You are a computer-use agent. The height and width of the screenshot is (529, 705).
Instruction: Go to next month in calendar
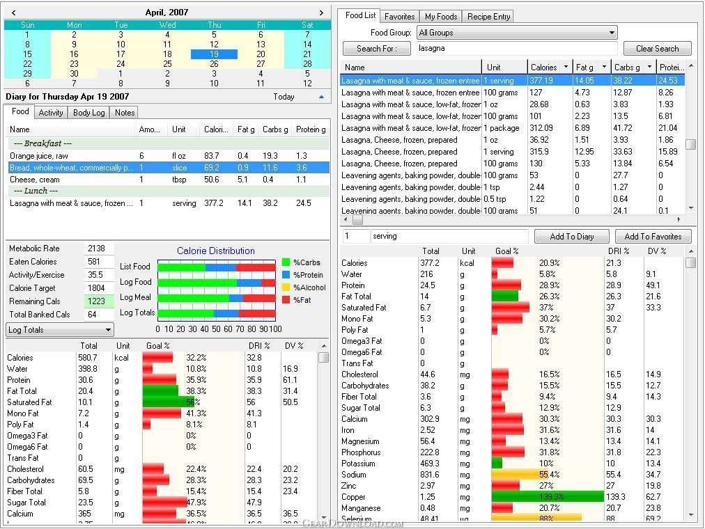321,13
